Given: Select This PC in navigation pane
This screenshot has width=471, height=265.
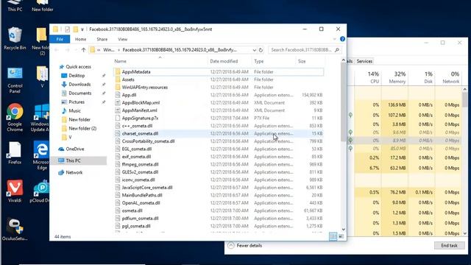Looking at the screenshot, I should pyautogui.click(x=79, y=160).
